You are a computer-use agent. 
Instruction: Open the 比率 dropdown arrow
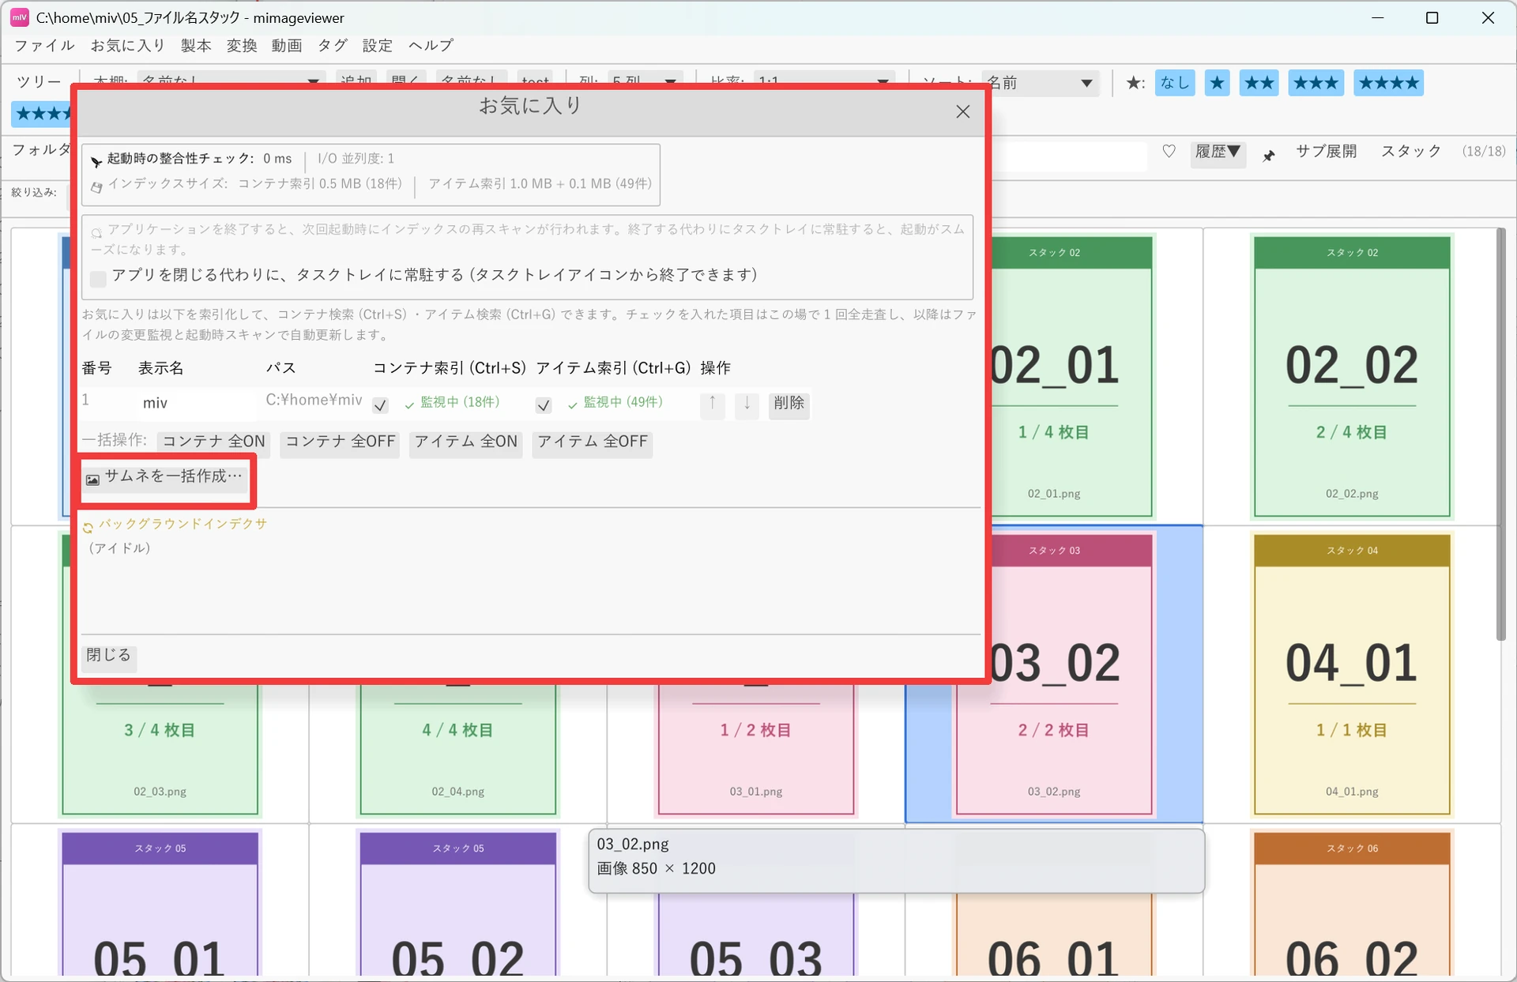coord(883,81)
